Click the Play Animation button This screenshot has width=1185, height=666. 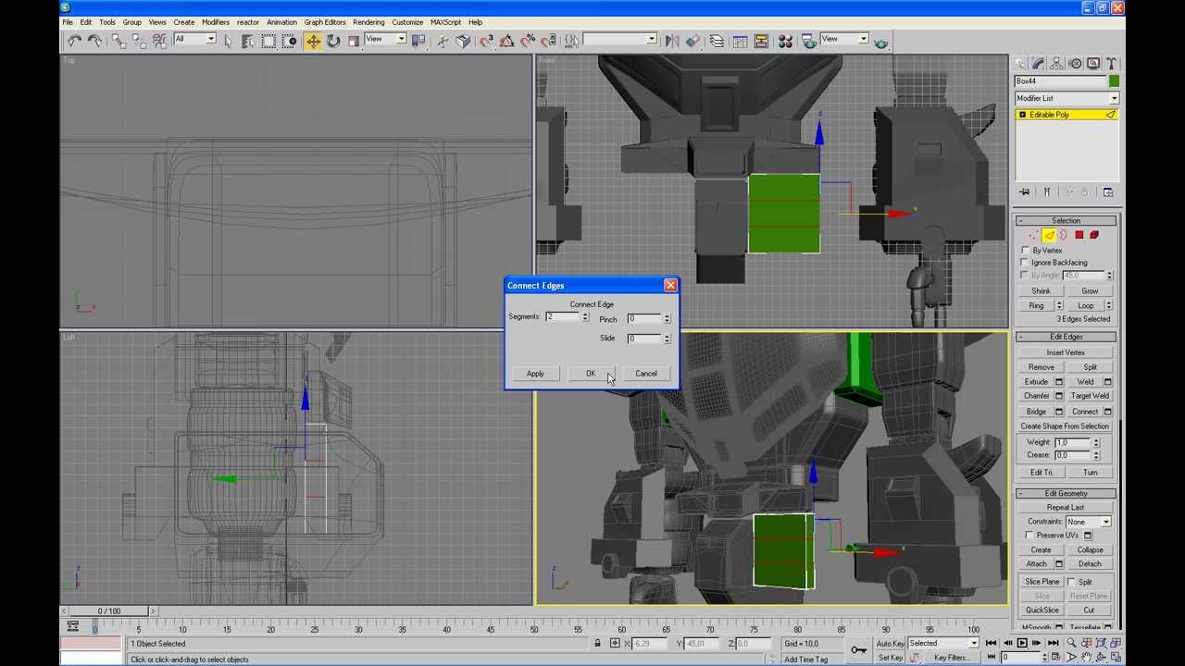pyautogui.click(x=1022, y=644)
